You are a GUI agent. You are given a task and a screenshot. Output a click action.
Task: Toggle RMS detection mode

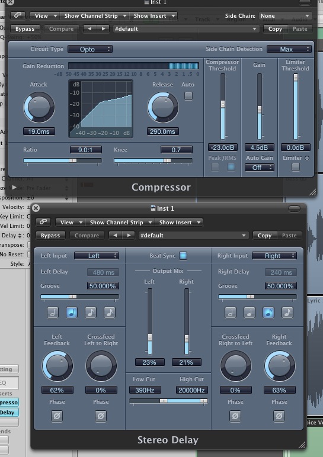coord(231,167)
